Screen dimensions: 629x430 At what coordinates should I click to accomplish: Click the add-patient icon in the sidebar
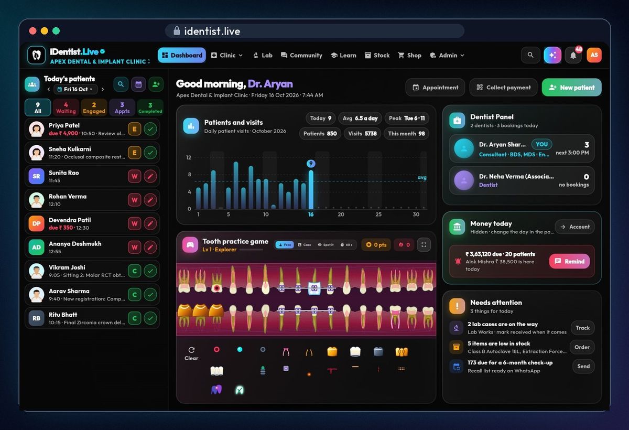[x=156, y=84]
